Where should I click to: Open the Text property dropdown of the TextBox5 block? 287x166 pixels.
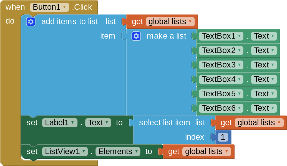pos(264,94)
